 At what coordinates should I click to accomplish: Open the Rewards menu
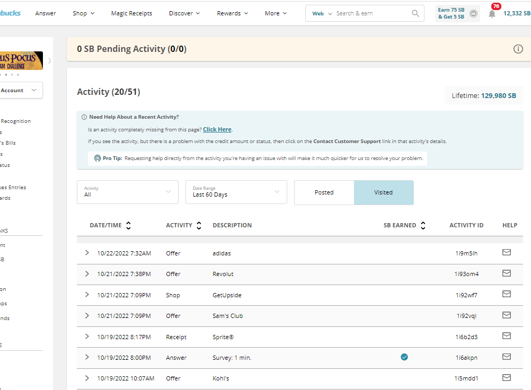coord(232,13)
